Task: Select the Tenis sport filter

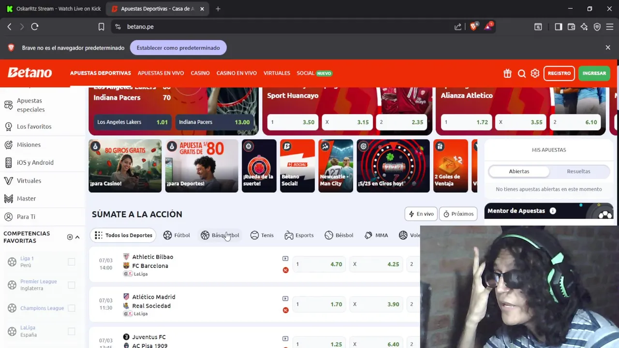Action: (x=262, y=235)
